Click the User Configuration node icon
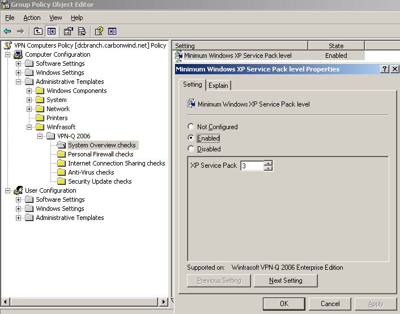 [18, 190]
